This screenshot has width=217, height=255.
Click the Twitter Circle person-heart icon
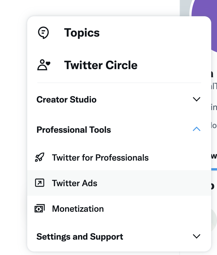click(x=44, y=65)
